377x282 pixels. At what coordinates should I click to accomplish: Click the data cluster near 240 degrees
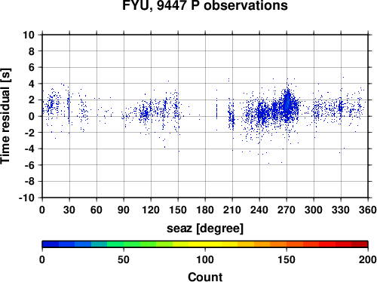pyautogui.click(x=262, y=114)
